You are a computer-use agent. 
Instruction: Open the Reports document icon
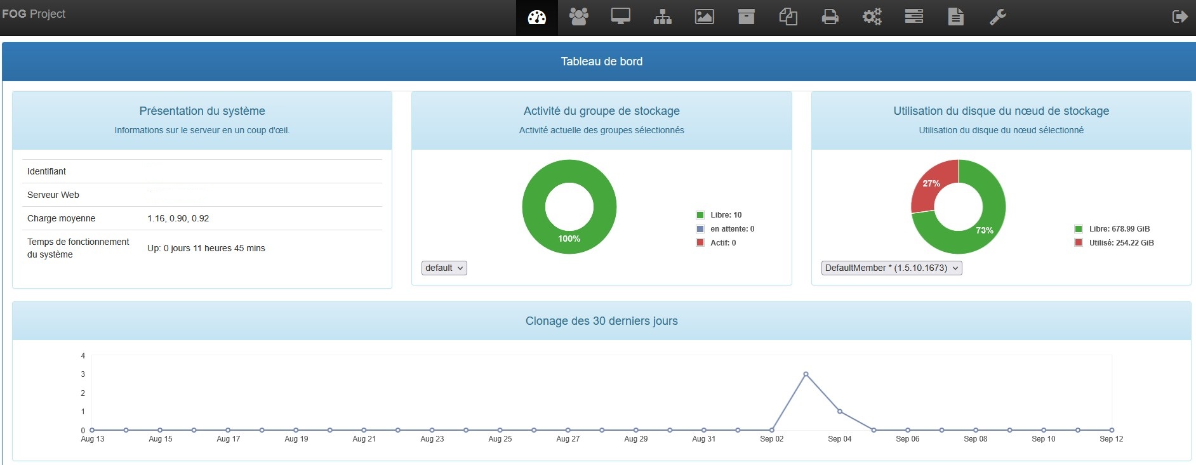955,17
